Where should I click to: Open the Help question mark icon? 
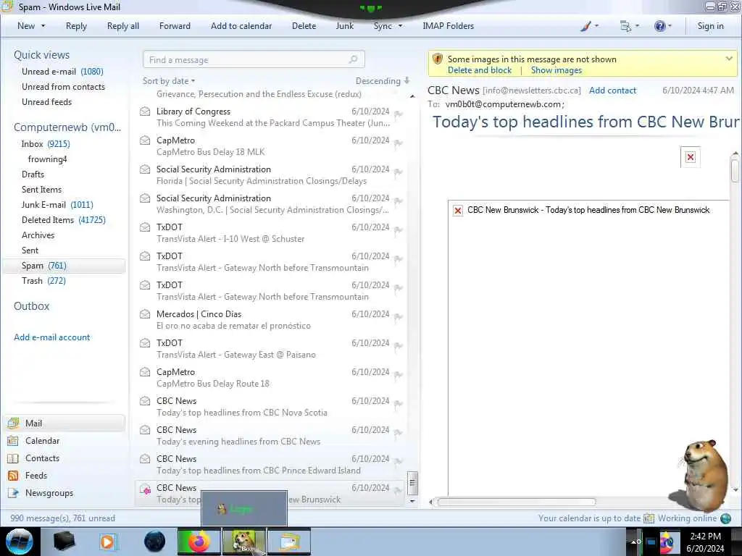click(x=659, y=26)
